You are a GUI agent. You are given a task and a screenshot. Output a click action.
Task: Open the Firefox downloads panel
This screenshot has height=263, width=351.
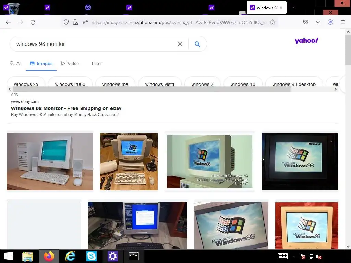(x=318, y=22)
